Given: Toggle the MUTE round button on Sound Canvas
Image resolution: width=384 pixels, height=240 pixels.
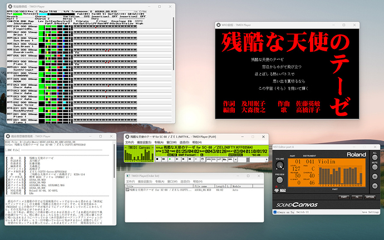Looking at the screenshot, I should (375, 167).
